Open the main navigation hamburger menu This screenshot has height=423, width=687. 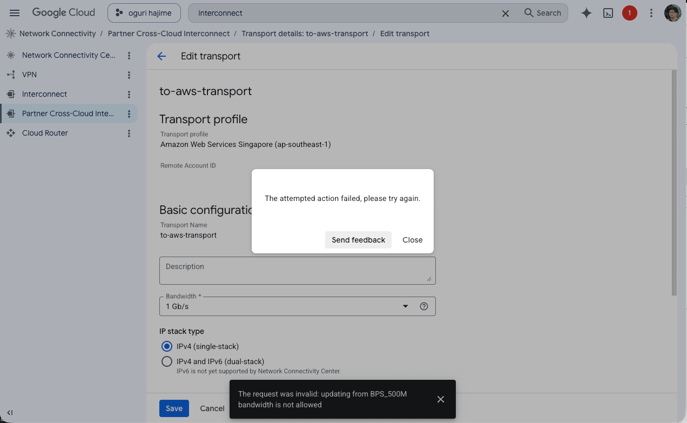click(15, 13)
